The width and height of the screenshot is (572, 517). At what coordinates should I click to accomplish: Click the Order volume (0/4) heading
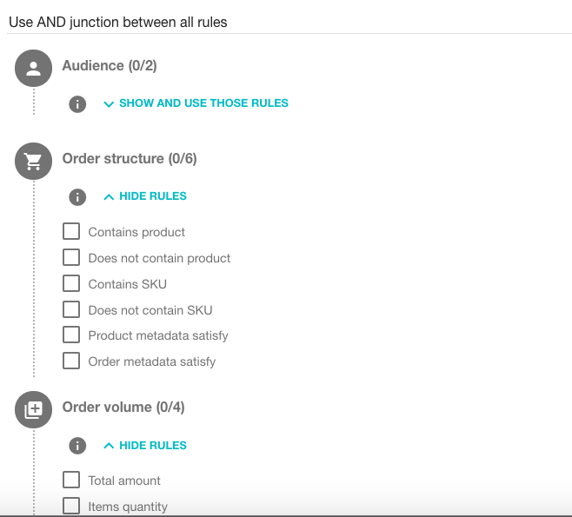(x=123, y=408)
